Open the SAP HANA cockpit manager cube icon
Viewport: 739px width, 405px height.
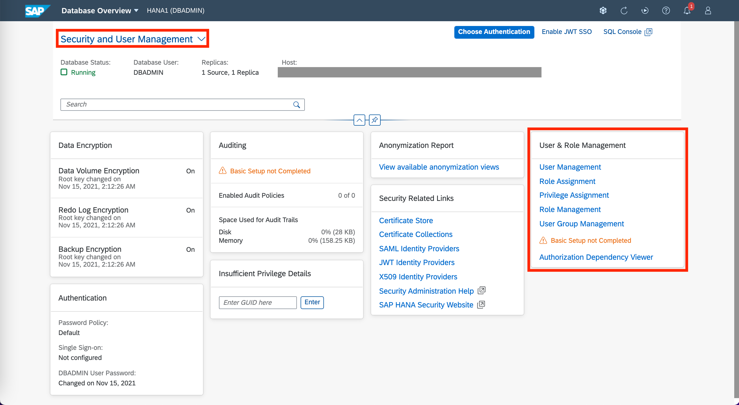click(603, 11)
